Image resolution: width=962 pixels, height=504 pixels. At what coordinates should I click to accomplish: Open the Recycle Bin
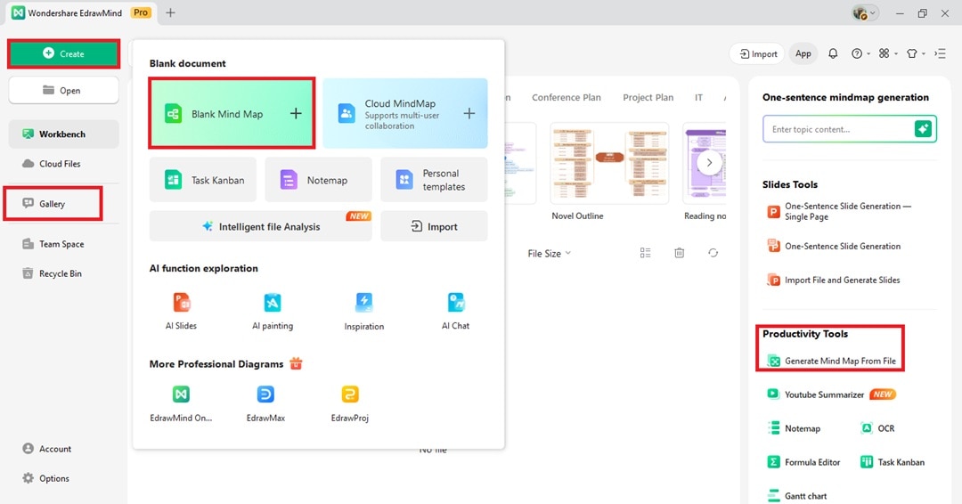pos(53,273)
